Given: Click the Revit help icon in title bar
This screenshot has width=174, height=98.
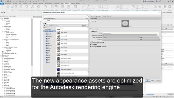Looking at the screenshot, I should tap(160, 1).
